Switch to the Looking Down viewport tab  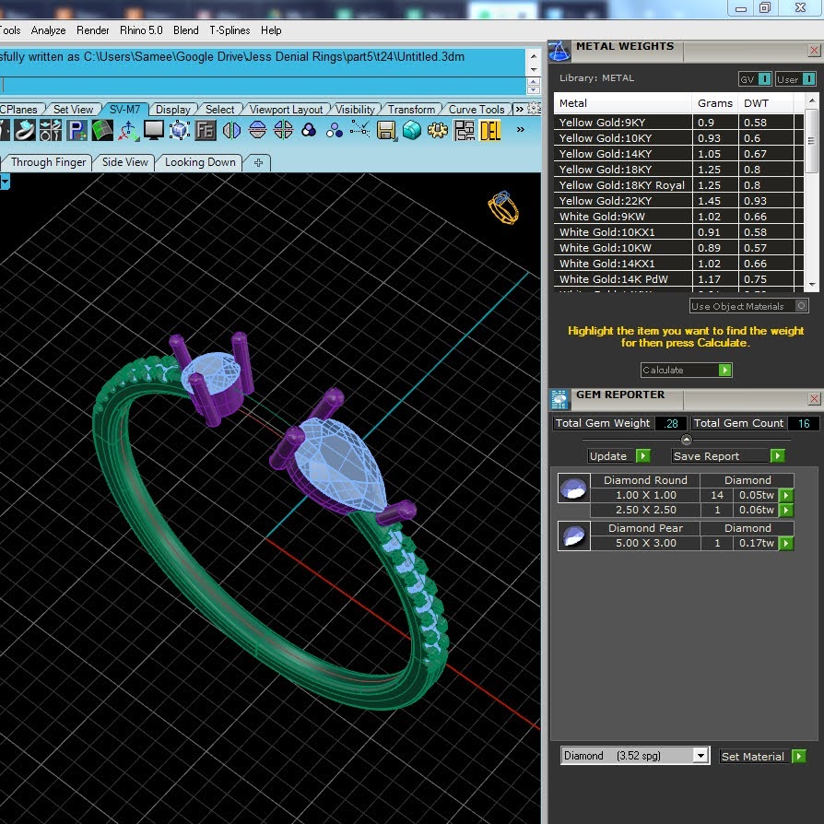(200, 162)
